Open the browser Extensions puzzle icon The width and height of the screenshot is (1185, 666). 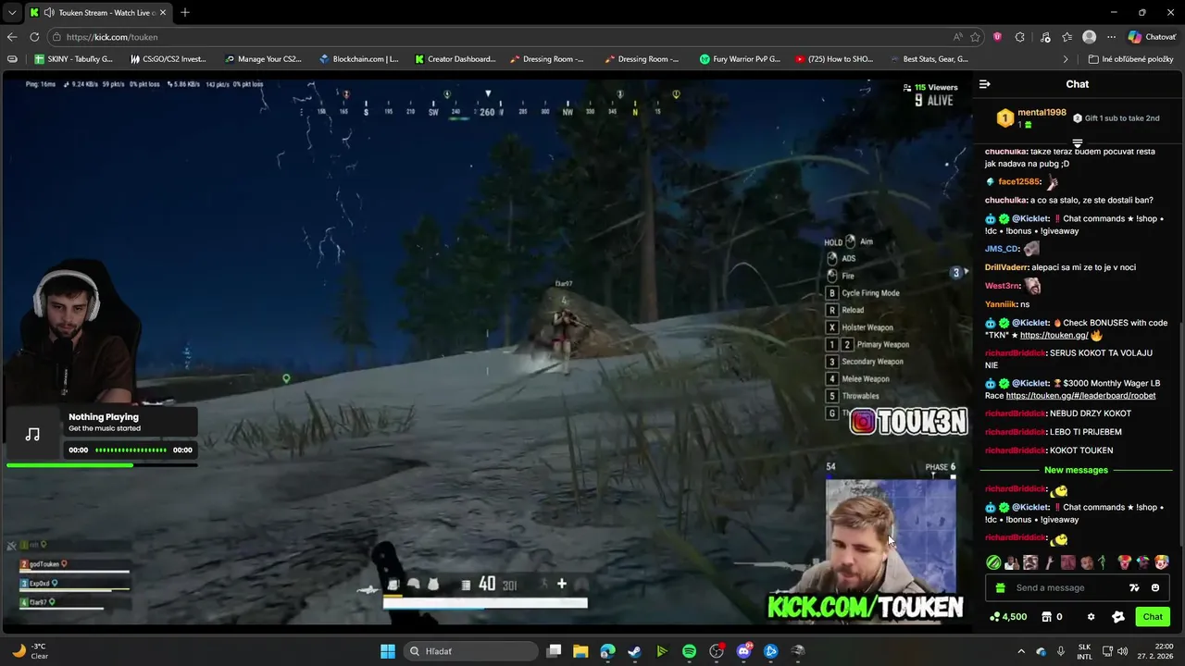1020,37
